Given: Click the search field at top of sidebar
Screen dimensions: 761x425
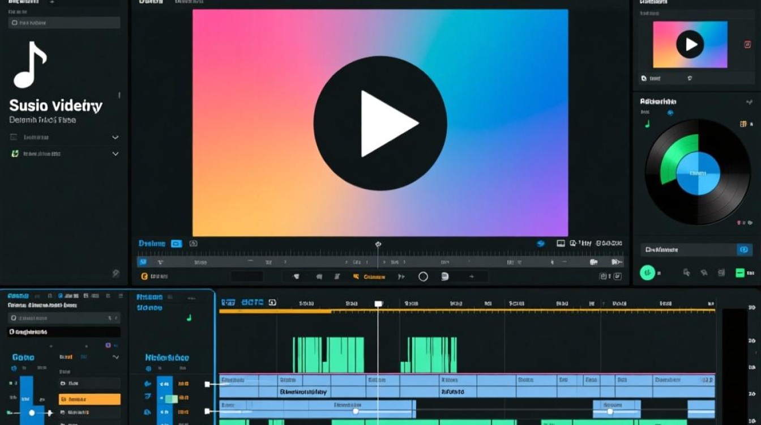Looking at the screenshot, I should 64,23.
